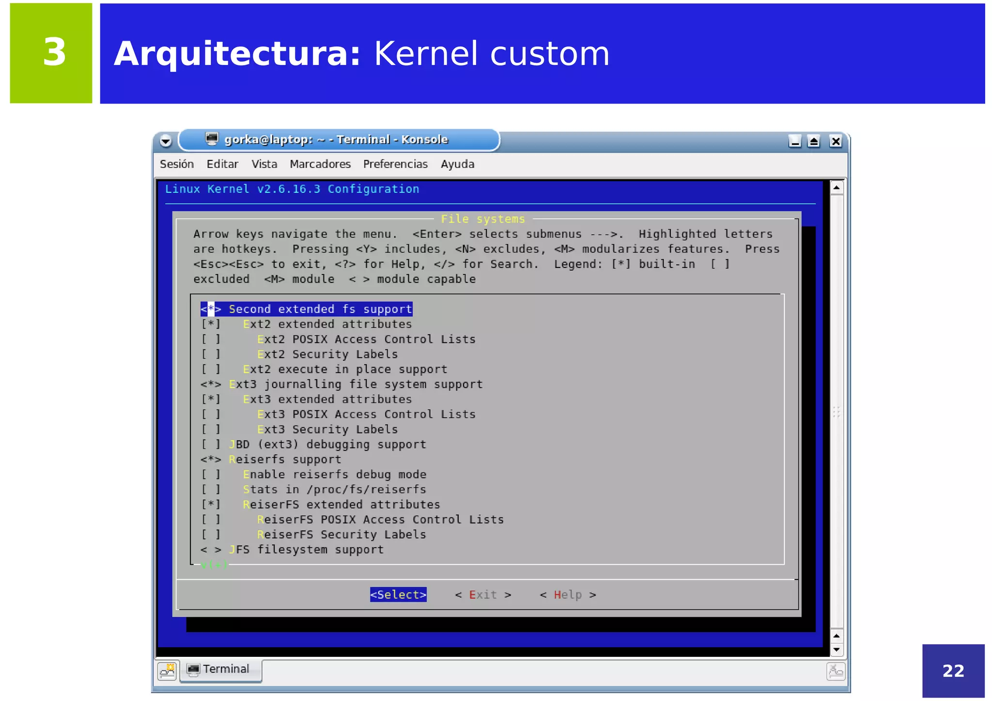Open the Sesión menu
This screenshot has height=701, width=992.
click(x=177, y=164)
